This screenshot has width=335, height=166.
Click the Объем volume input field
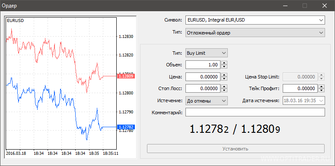203,65
